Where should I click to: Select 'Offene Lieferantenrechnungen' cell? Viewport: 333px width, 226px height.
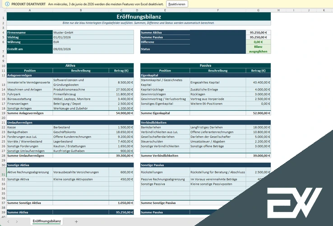217,132
